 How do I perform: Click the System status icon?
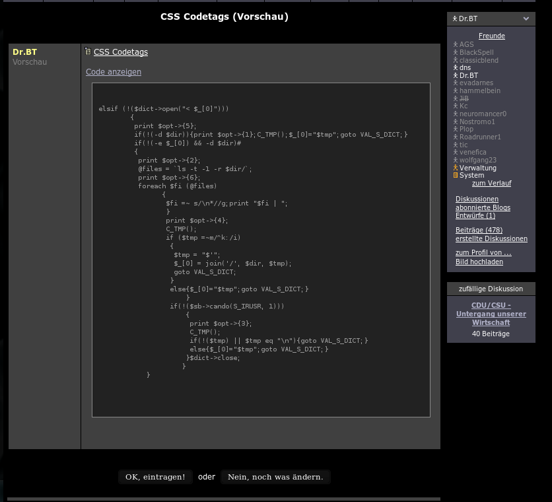coord(454,175)
